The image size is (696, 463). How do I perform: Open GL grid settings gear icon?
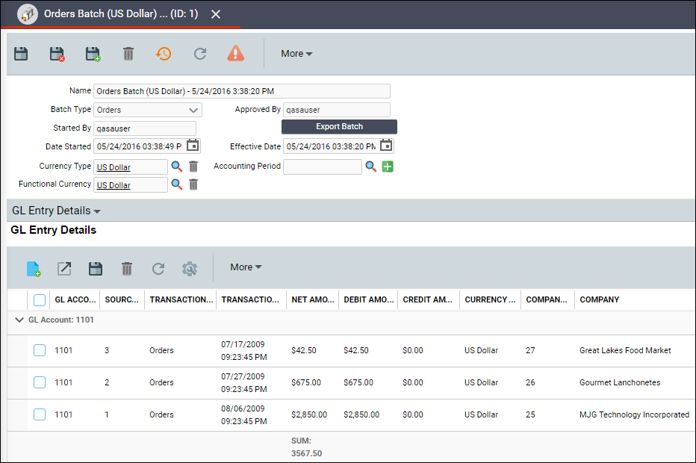coord(190,269)
